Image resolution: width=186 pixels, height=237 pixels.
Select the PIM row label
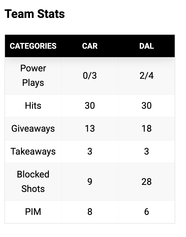click(x=33, y=212)
